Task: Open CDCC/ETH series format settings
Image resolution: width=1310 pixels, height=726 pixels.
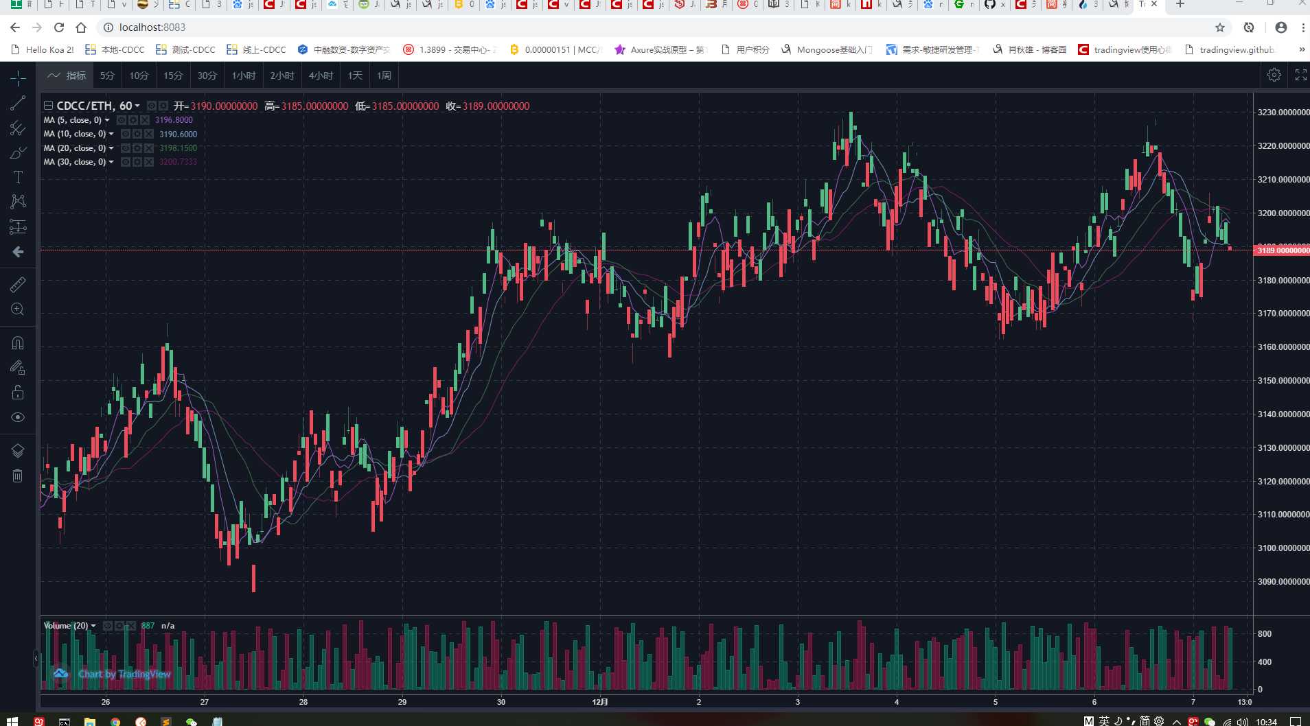Action: coord(163,106)
